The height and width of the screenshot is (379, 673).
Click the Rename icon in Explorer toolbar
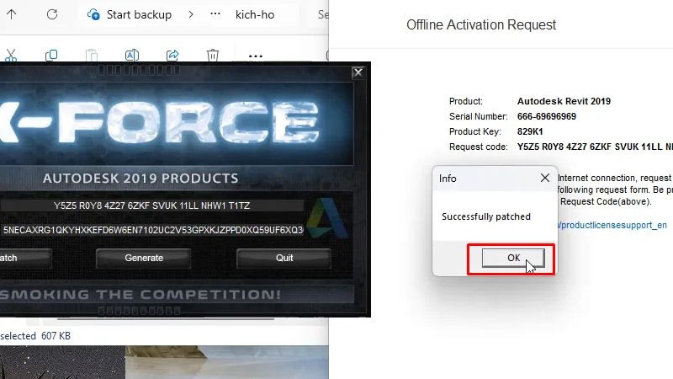pyautogui.click(x=132, y=56)
